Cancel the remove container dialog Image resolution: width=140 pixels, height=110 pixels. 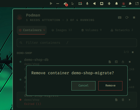point(83,86)
